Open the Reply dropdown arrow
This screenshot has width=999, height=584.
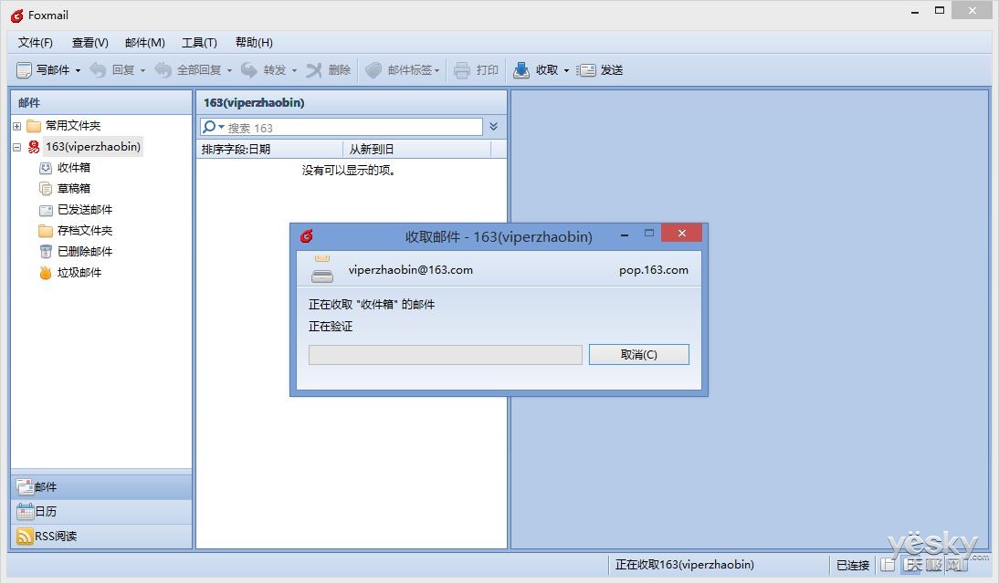click(142, 70)
